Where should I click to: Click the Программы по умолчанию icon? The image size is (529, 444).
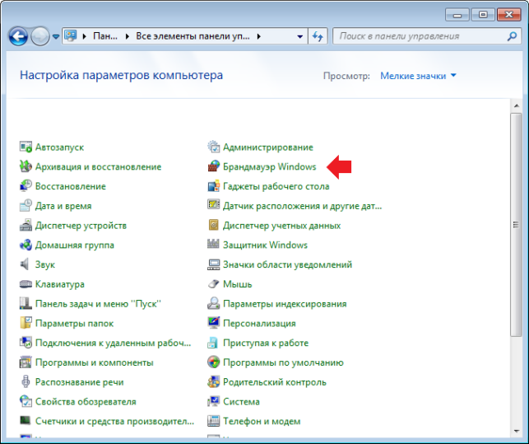coord(213,362)
